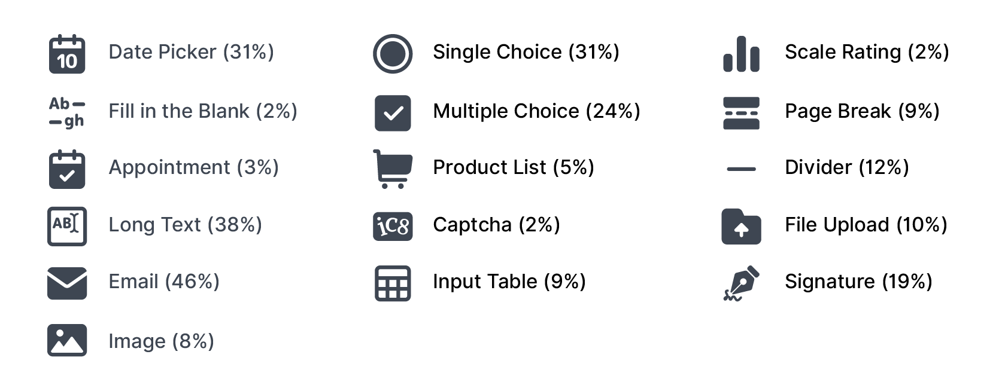
Task: Select the Fill in the Blank icon
Action: coord(66,112)
